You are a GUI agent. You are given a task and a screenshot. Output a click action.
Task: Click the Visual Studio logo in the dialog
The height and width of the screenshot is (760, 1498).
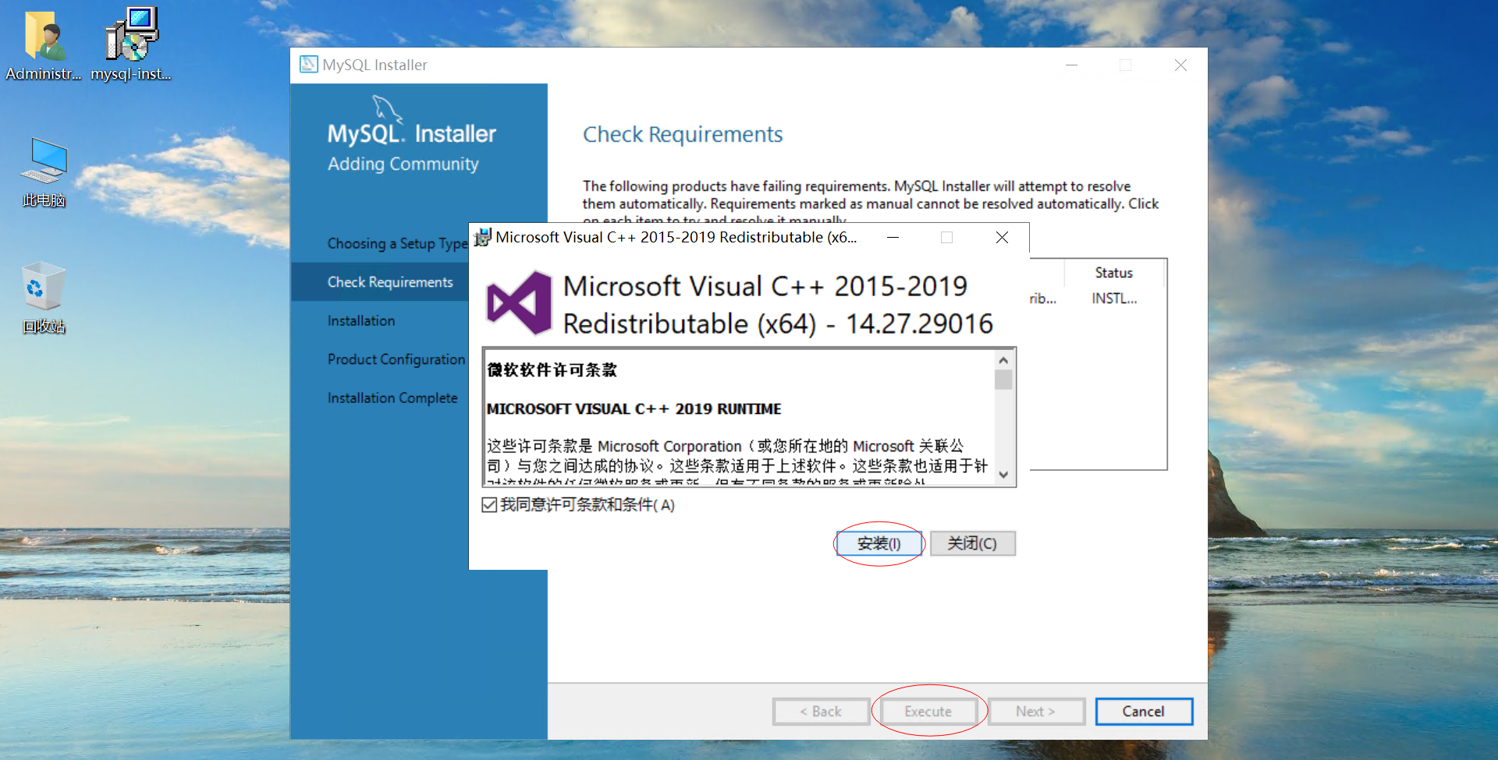click(x=519, y=303)
